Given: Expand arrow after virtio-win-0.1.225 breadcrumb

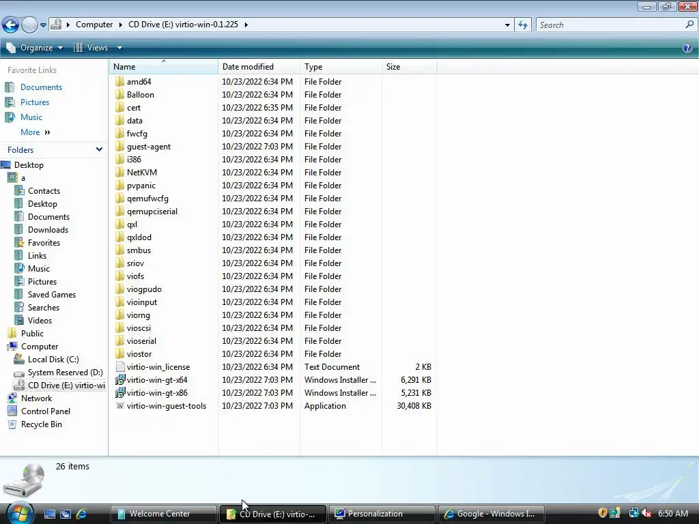Looking at the screenshot, I should (246, 25).
